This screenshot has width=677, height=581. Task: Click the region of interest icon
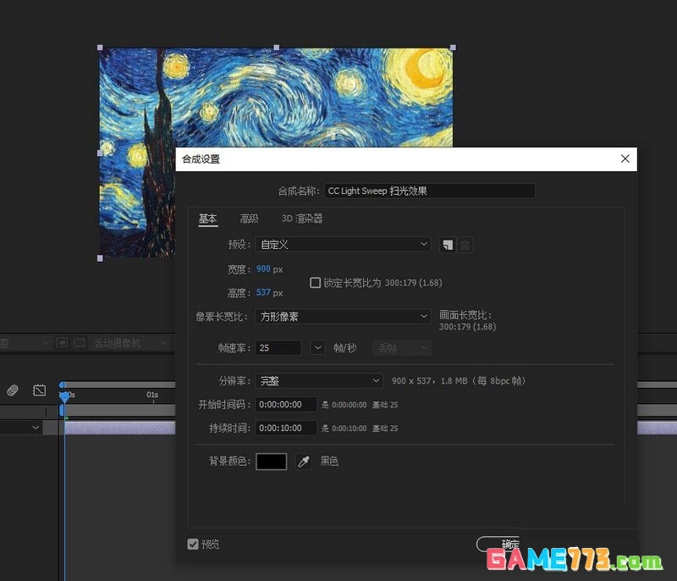coord(62,342)
